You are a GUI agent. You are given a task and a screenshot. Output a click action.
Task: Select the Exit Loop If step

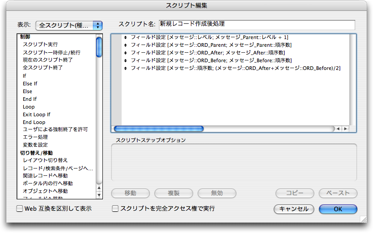[36, 114]
